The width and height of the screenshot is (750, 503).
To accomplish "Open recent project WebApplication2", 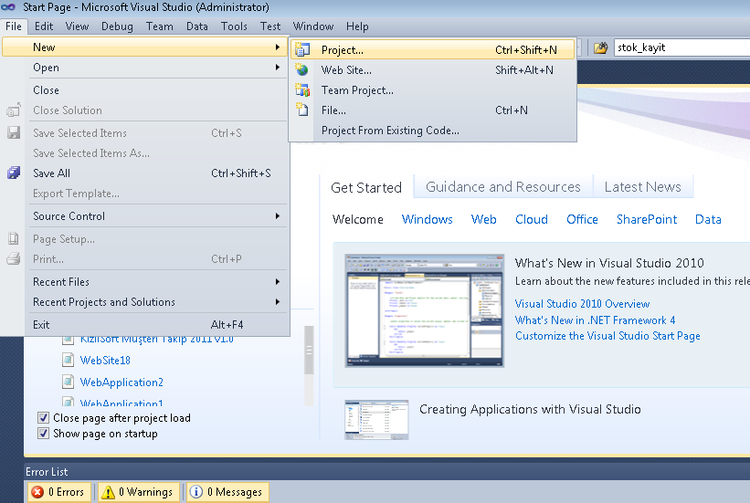I will (121, 382).
